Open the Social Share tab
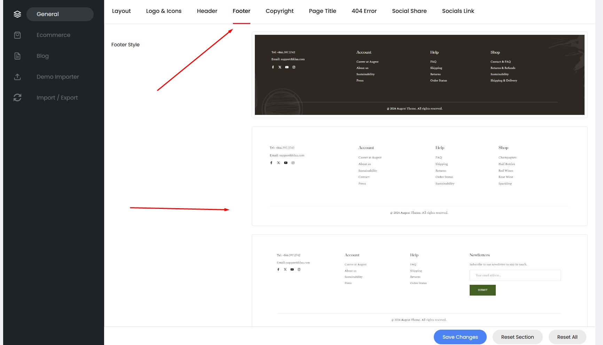Image resolution: width=603 pixels, height=345 pixels. point(409,11)
